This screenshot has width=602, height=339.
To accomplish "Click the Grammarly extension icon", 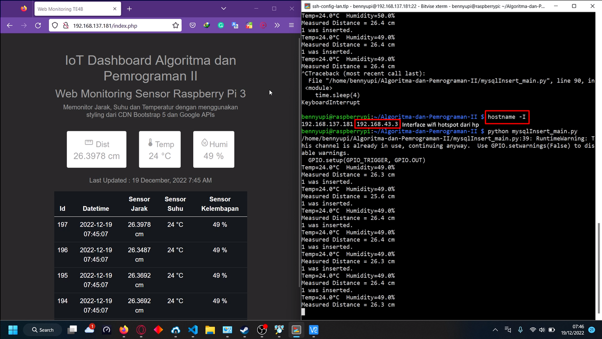I will (221, 25).
